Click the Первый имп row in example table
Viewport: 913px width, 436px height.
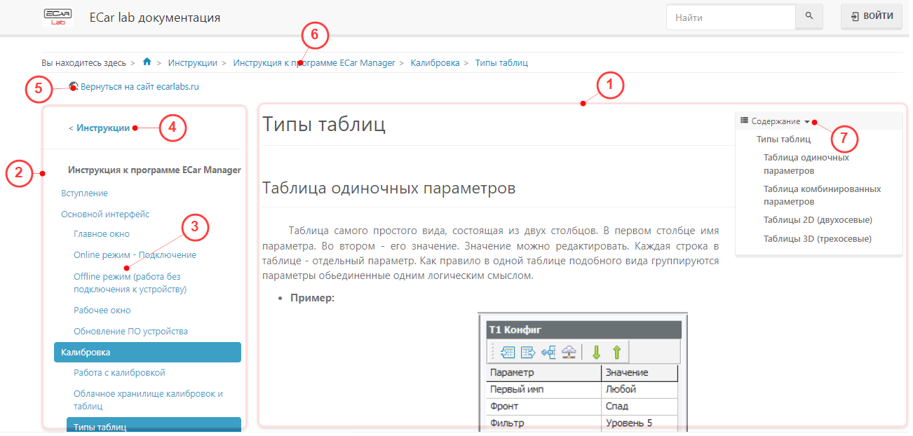582,389
